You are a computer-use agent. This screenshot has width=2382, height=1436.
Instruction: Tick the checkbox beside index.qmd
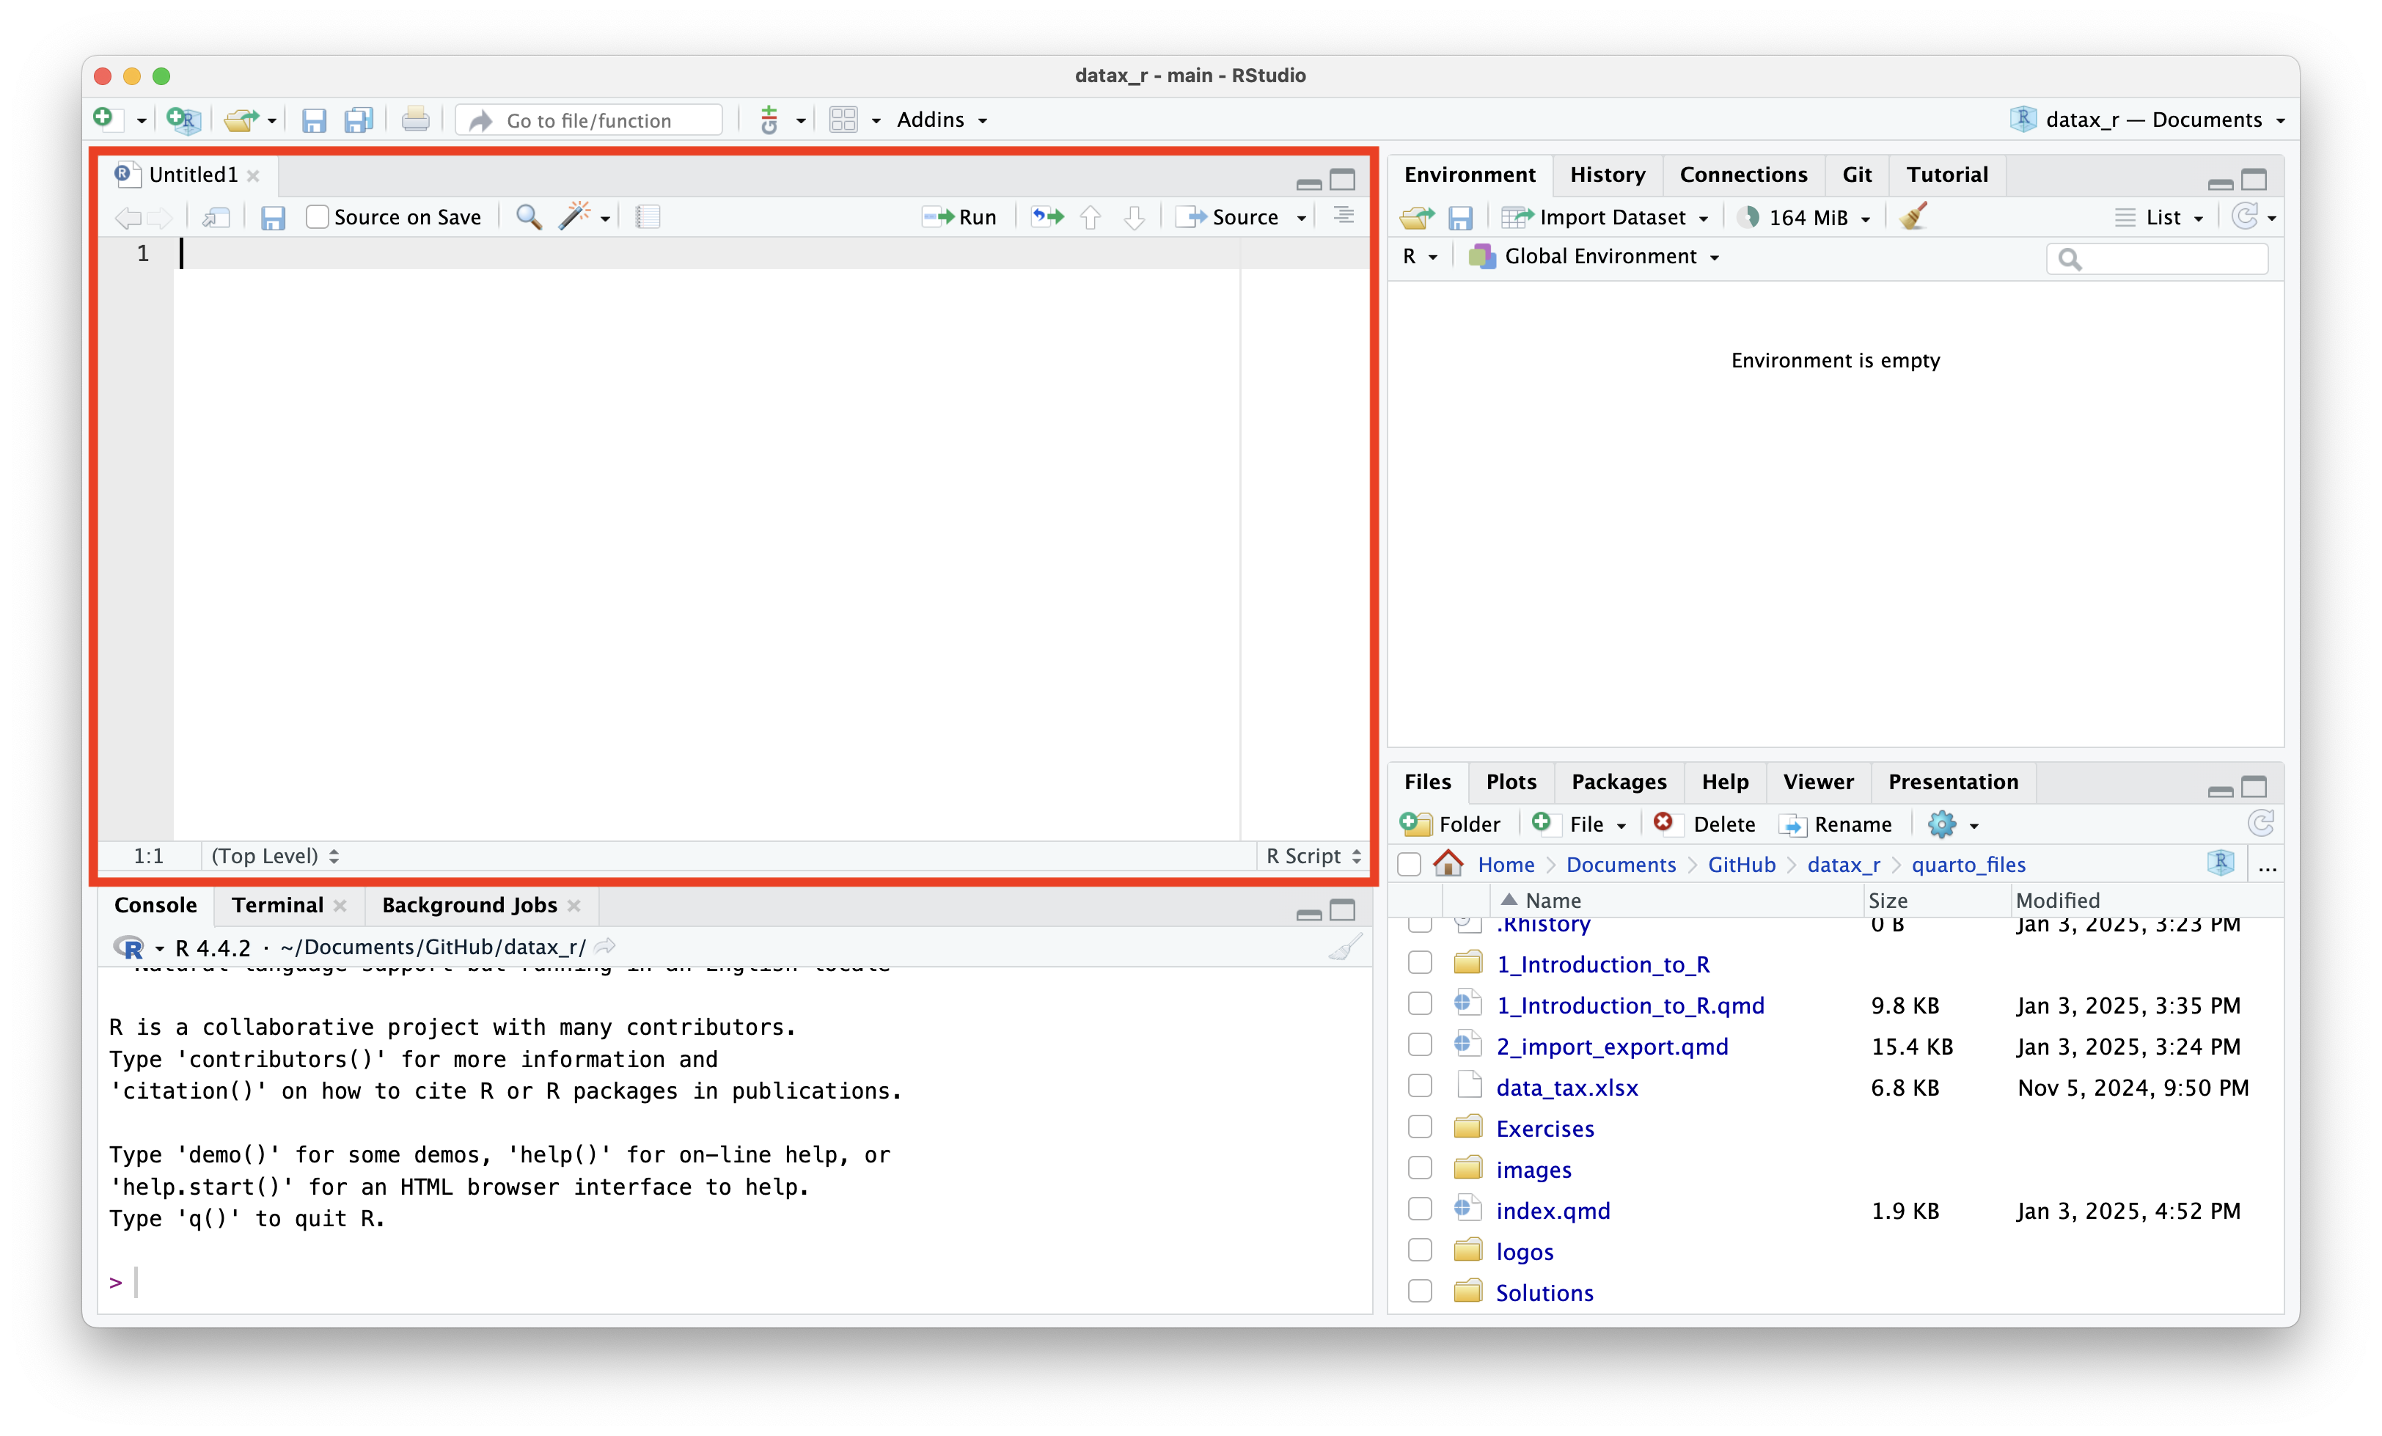pyautogui.click(x=1419, y=1209)
